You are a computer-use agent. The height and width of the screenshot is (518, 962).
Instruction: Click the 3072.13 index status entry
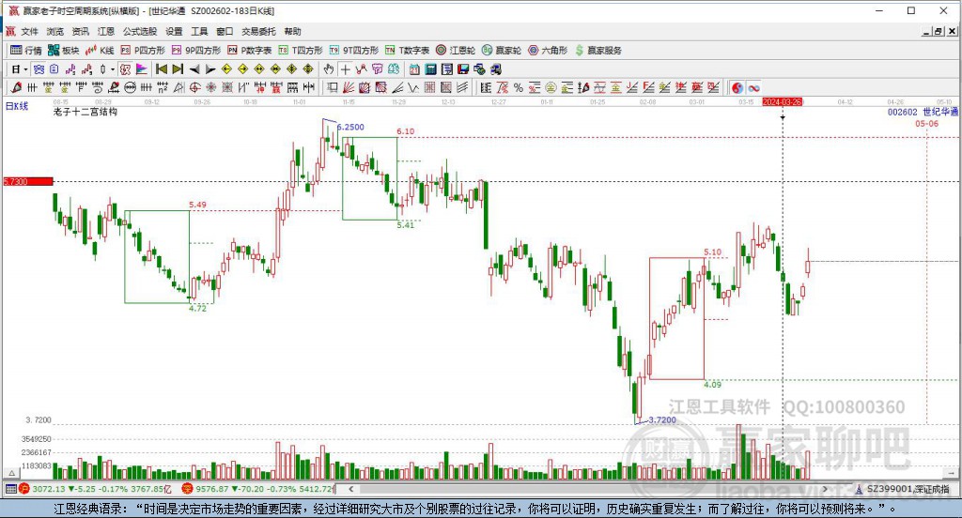[98, 489]
